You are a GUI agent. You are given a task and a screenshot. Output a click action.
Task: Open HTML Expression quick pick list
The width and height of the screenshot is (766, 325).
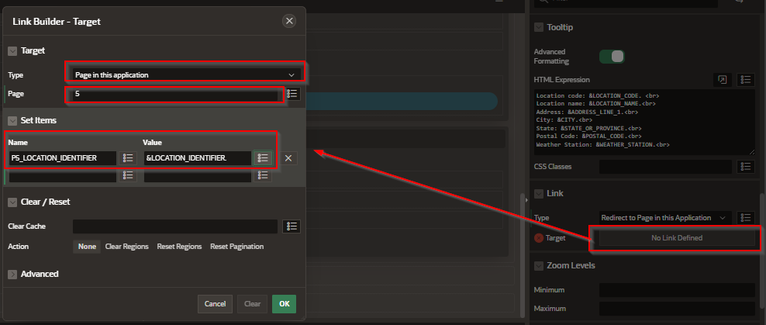pyautogui.click(x=746, y=80)
